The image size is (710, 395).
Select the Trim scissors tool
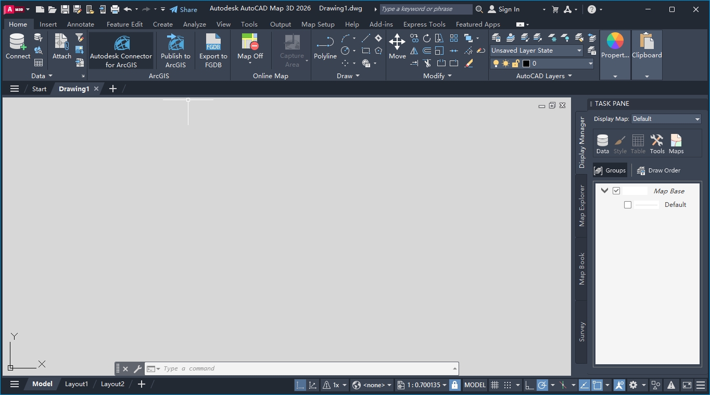[x=427, y=63]
